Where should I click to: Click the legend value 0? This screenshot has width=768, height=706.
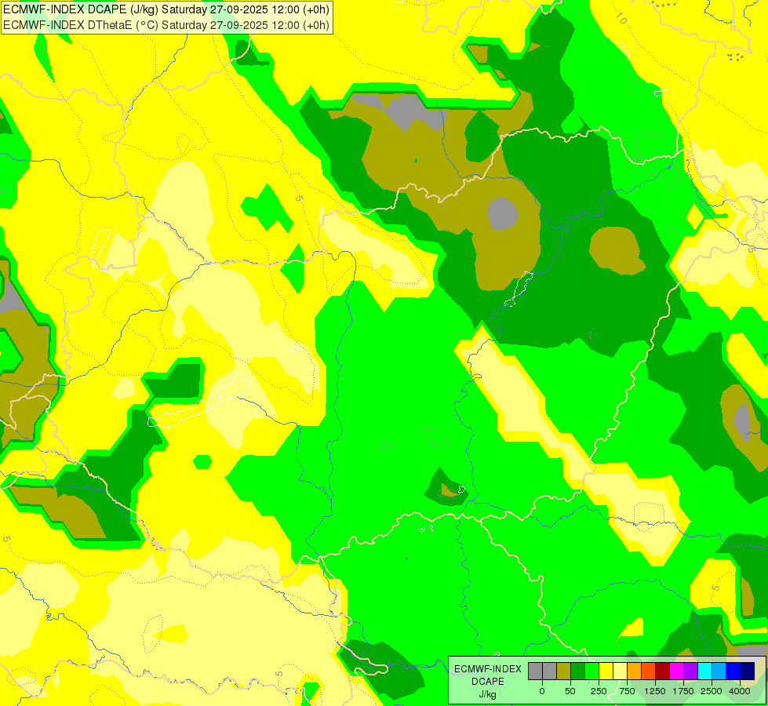tap(542, 691)
